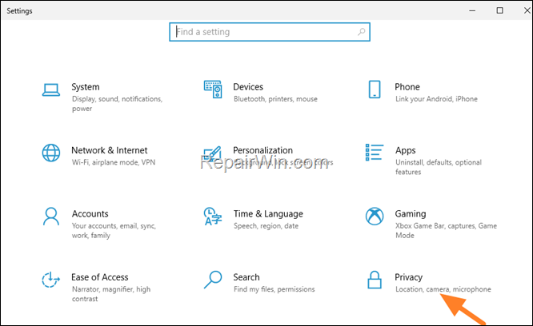Open the Network & Internet globe icon
This screenshot has width=533, height=326.
point(51,153)
